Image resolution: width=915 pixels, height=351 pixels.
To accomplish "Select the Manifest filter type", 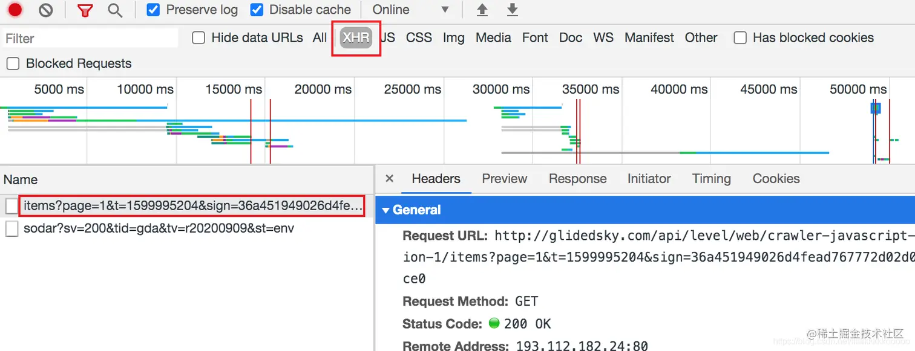I will [649, 37].
